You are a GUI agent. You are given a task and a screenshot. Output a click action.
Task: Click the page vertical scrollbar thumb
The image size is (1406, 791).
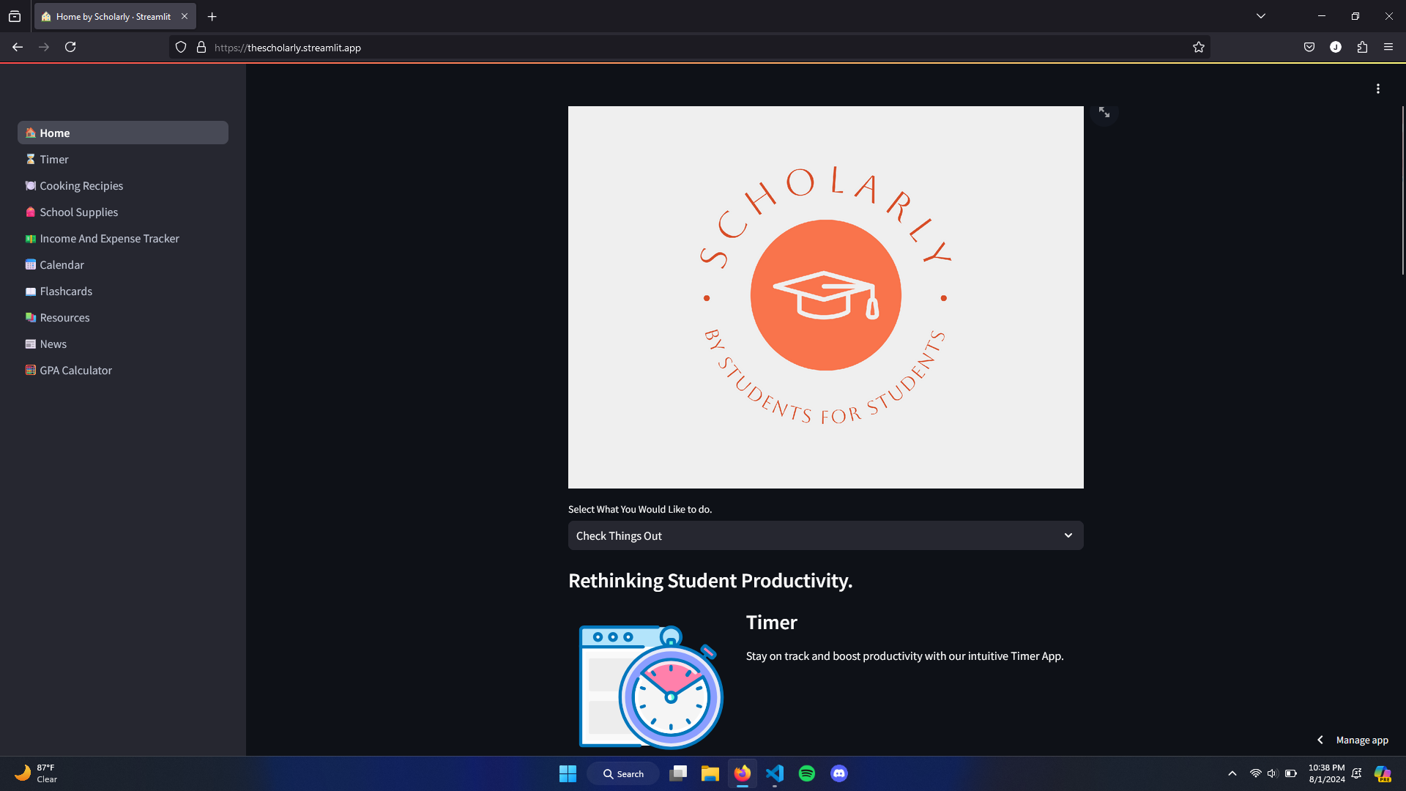coord(1402,190)
